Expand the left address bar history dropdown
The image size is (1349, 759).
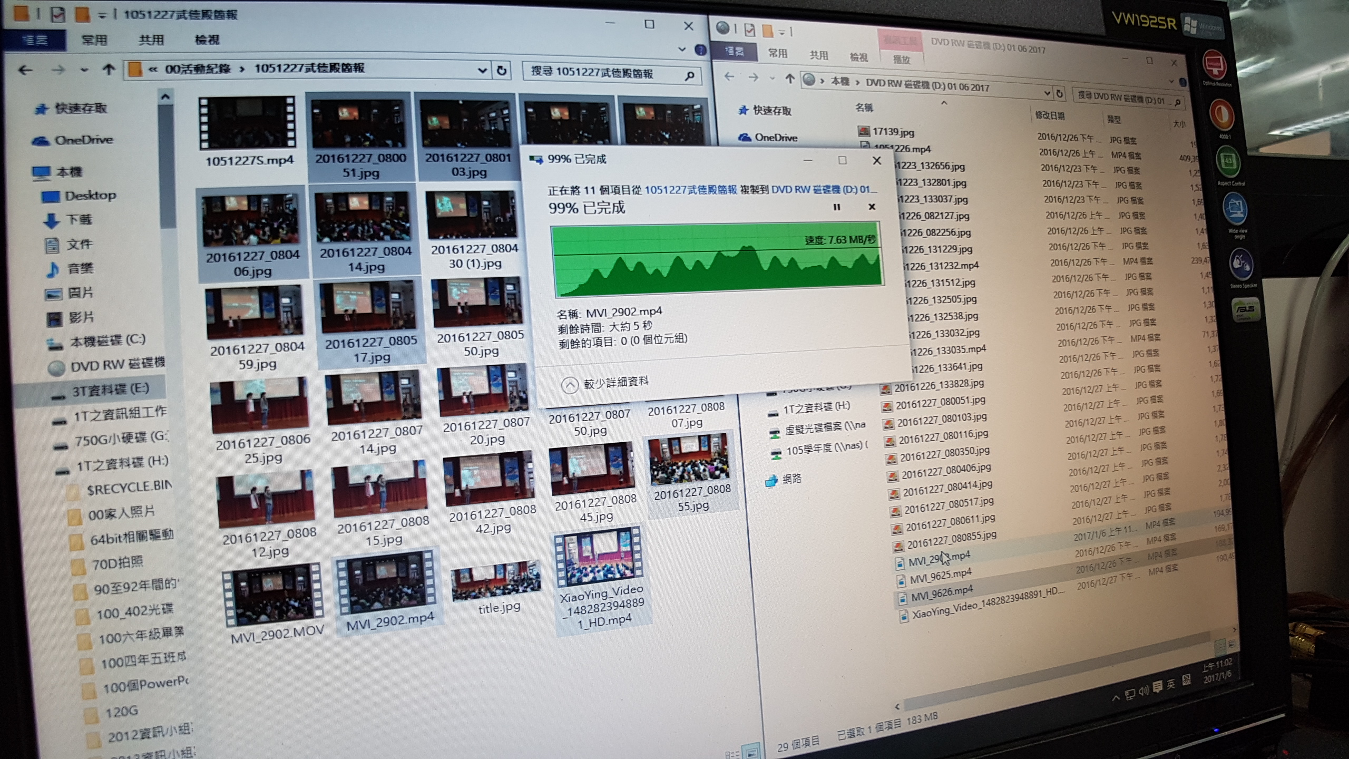pos(482,70)
